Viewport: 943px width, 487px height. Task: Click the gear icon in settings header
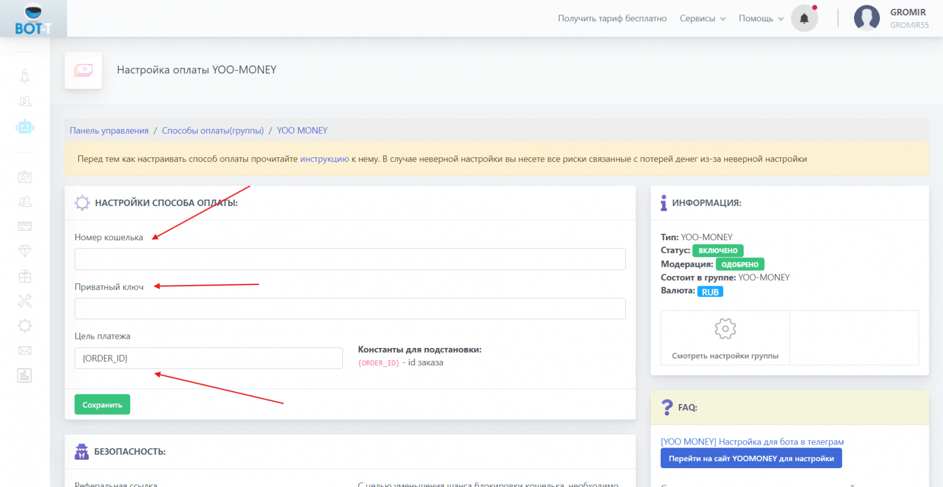tap(82, 203)
